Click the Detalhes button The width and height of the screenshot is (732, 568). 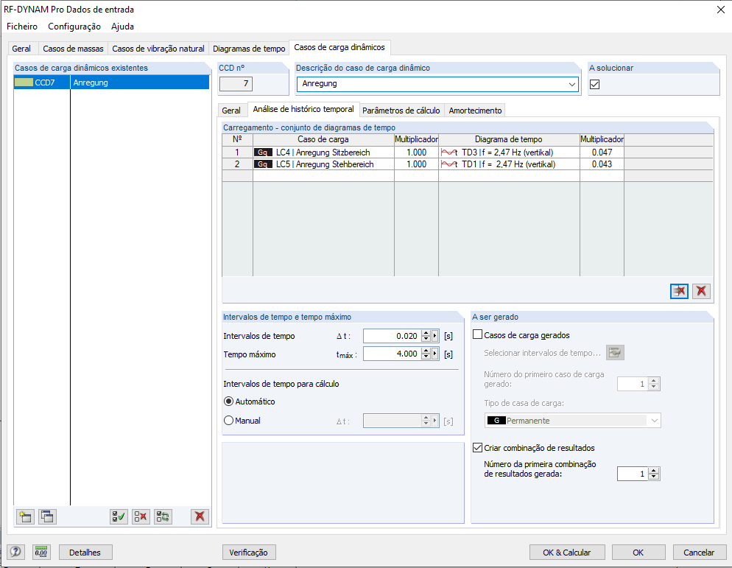85,552
